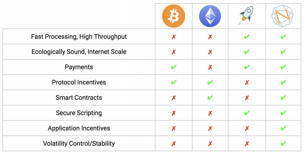Select the Ecologically Sound, Internet Scale label
305x155 pixels.
click(x=79, y=52)
